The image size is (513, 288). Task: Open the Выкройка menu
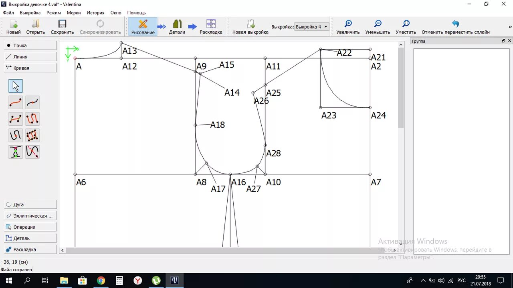[30, 13]
